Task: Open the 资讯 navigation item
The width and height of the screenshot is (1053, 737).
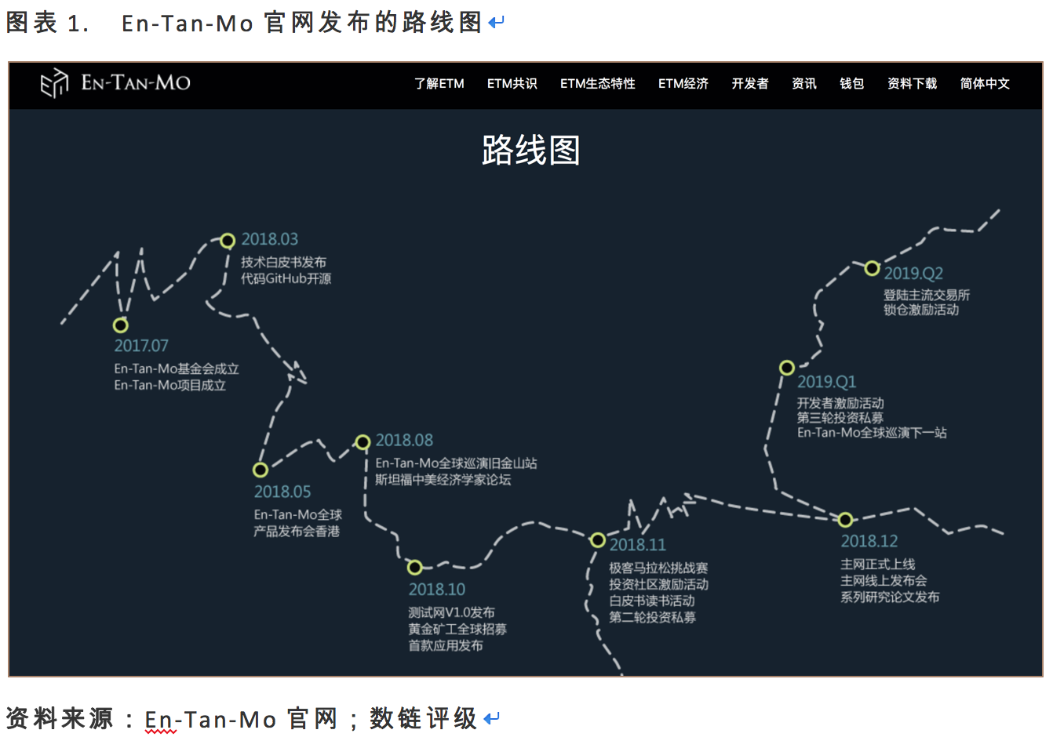Action: coord(804,84)
